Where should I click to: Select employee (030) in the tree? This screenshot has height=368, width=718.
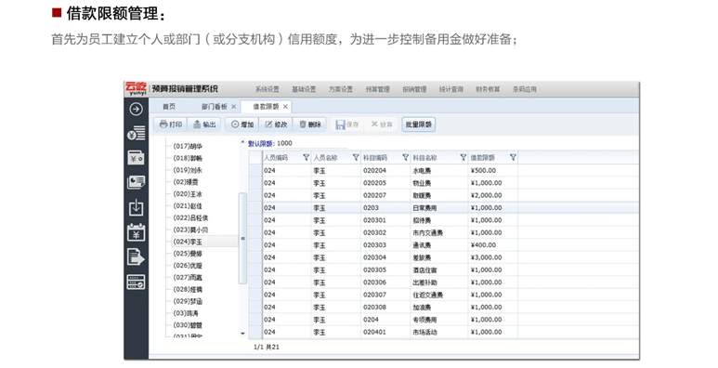click(188, 325)
